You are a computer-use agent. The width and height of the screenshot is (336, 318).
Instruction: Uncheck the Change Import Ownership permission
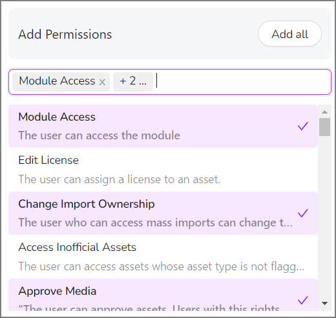point(163,213)
